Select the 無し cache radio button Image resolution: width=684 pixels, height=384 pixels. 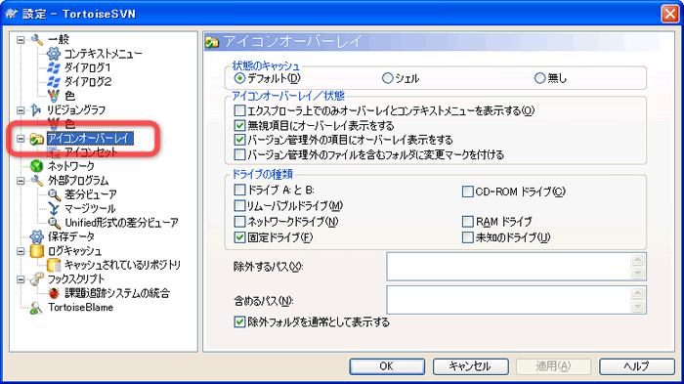539,78
